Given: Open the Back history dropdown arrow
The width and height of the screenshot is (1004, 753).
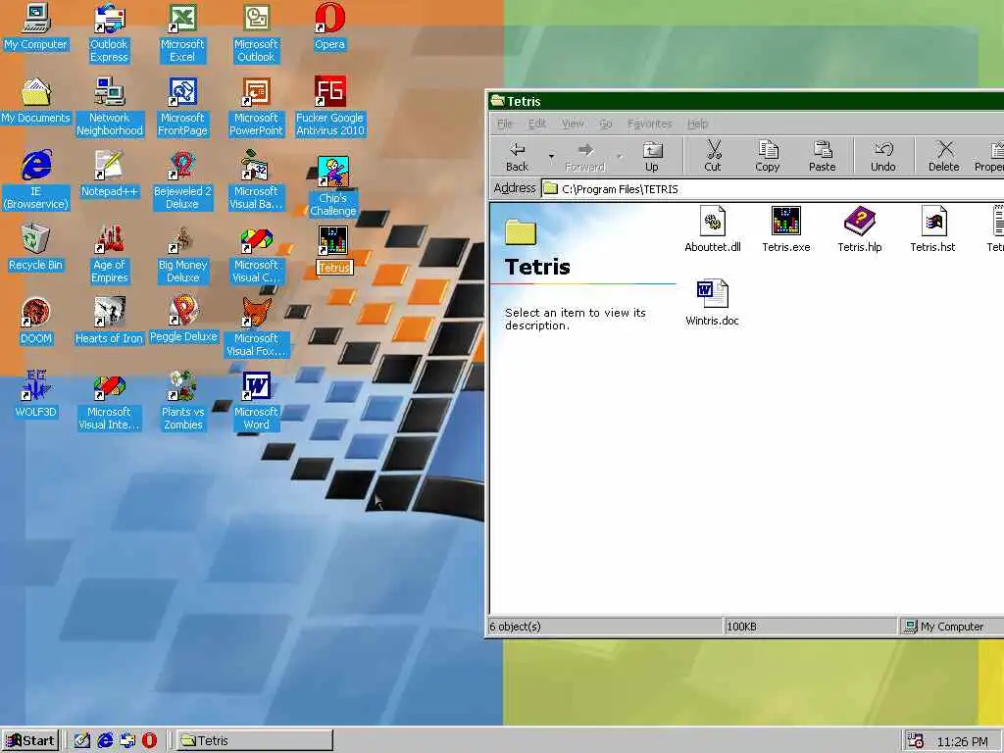Looking at the screenshot, I should 551,156.
